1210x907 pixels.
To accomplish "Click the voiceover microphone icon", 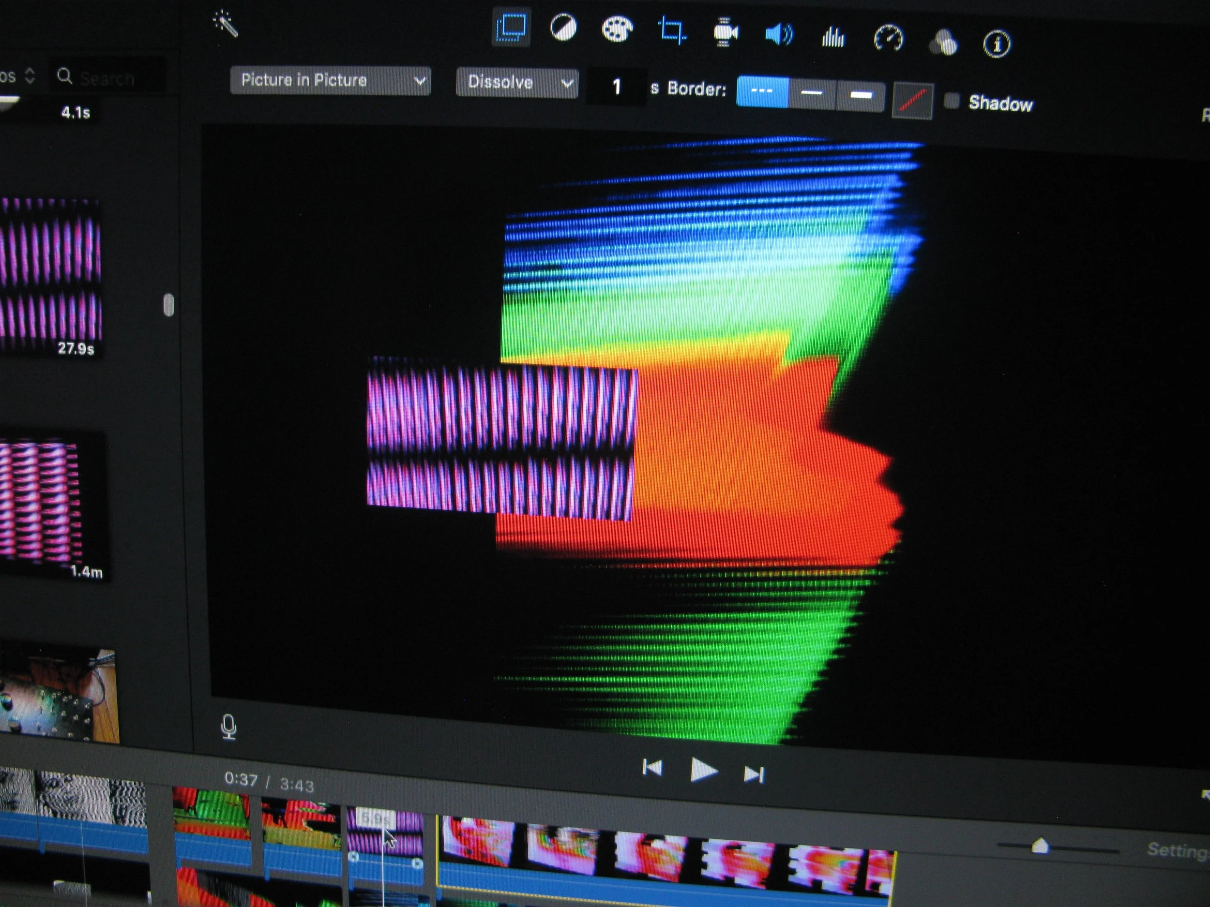I will click(x=228, y=727).
